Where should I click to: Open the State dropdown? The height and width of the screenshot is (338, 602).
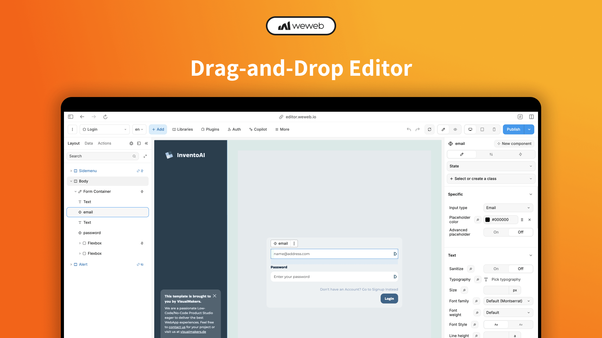[491, 166]
